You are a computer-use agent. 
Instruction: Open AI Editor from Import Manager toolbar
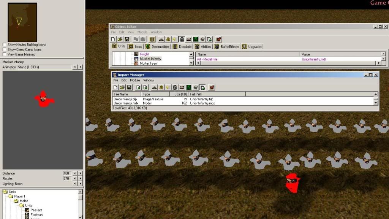coord(189,87)
